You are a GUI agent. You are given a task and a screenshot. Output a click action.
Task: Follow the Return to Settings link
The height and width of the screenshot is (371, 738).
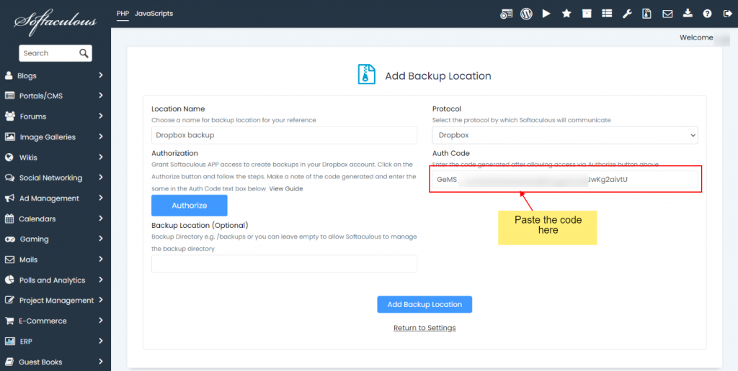click(x=424, y=328)
